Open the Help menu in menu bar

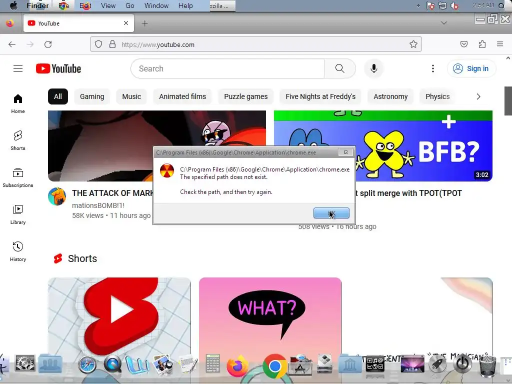(x=185, y=5)
